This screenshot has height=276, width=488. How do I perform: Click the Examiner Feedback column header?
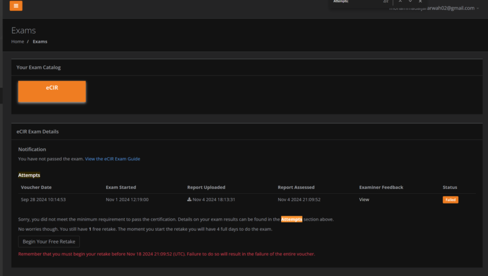point(381,187)
